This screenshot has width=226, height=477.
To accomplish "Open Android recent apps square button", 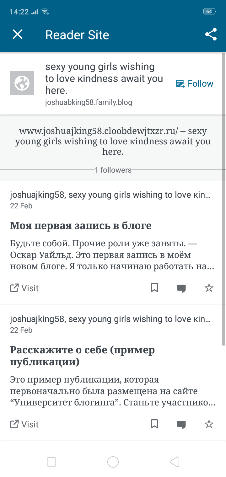I will (51, 462).
